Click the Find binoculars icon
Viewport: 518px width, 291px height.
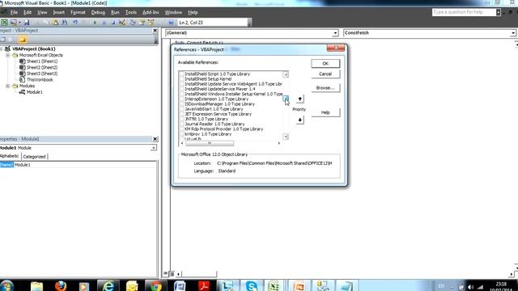[x=64, y=23]
